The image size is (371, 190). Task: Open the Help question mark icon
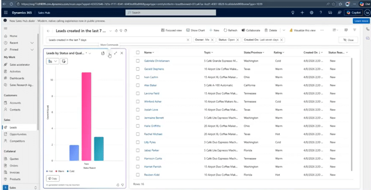click(321, 13)
